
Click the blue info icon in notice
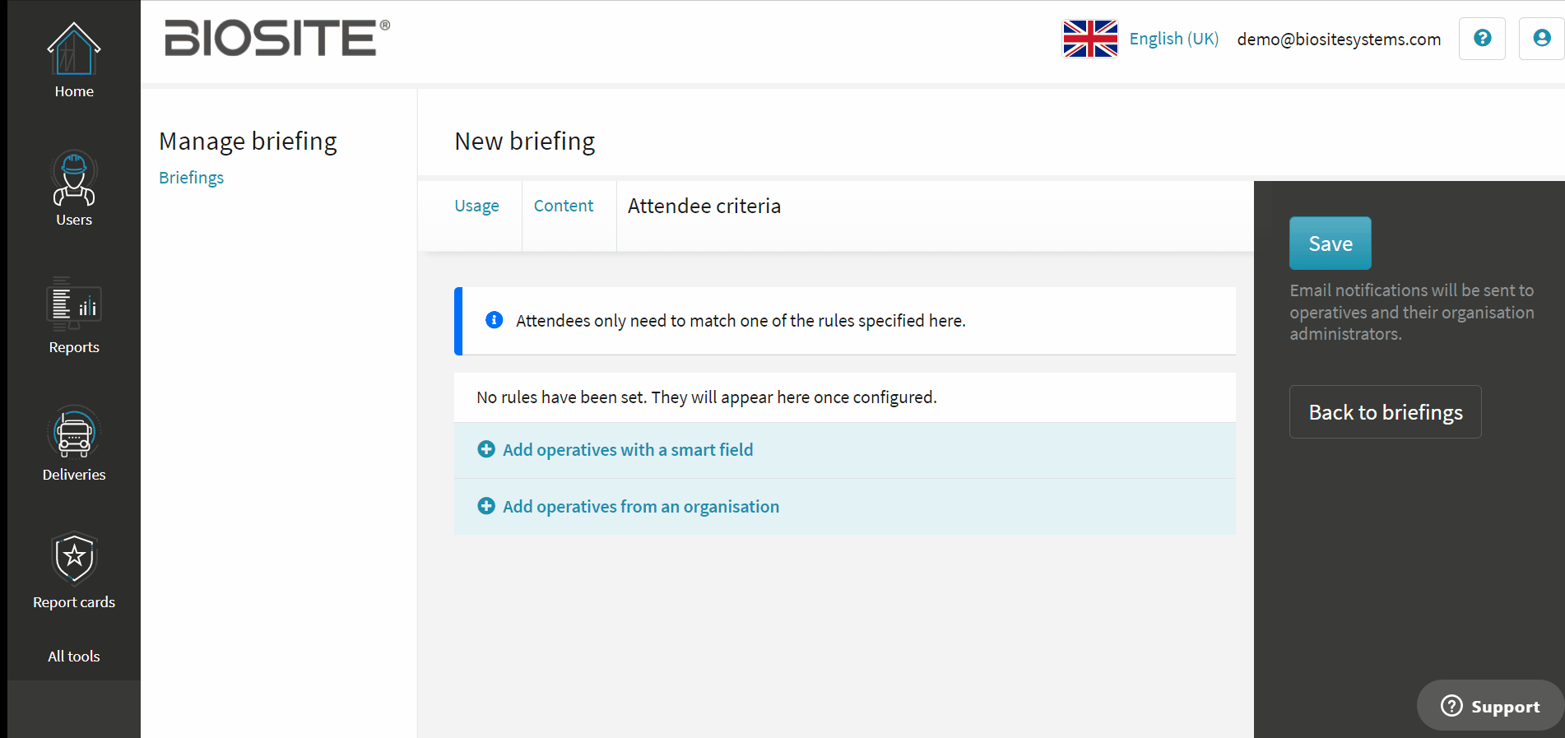click(495, 320)
